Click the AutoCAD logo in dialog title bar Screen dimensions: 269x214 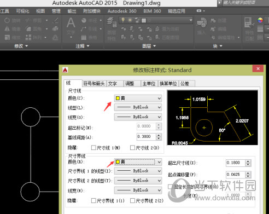(x=65, y=70)
